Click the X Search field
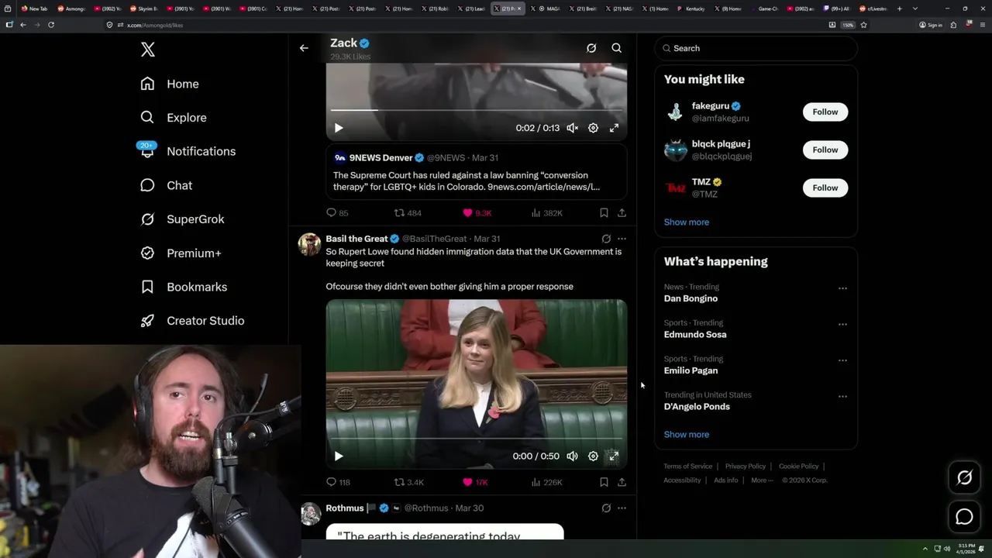The width and height of the screenshot is (992, 558). click(x=756, y=48)
